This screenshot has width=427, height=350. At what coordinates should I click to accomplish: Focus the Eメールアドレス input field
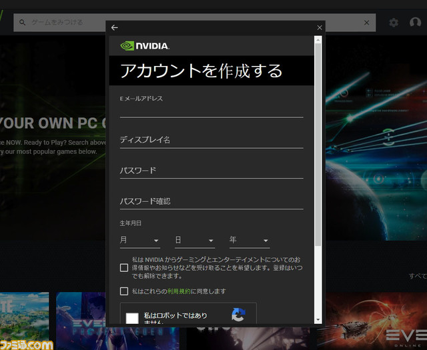[211, 111]
